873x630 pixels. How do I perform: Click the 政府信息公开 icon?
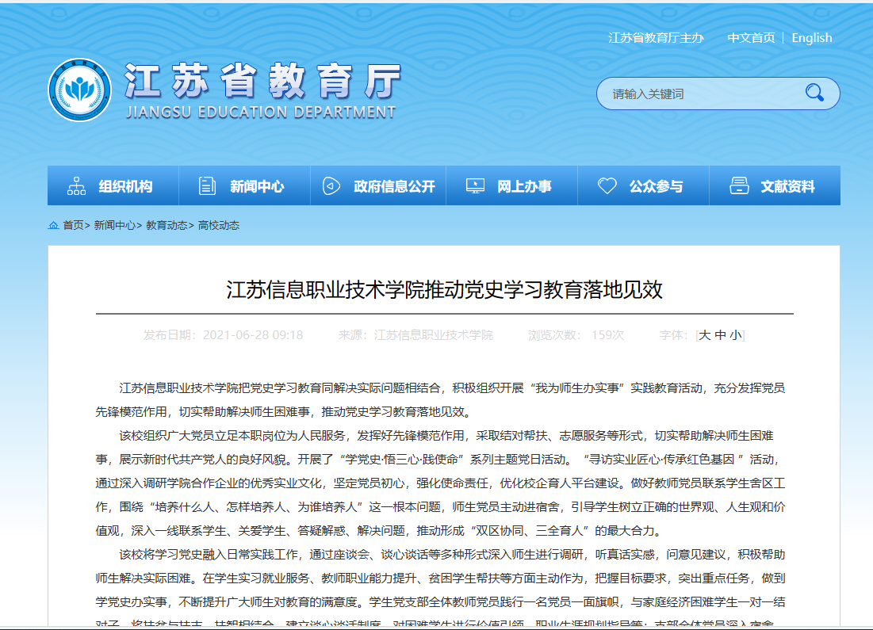pyautogui.click(x=331, y=186)
